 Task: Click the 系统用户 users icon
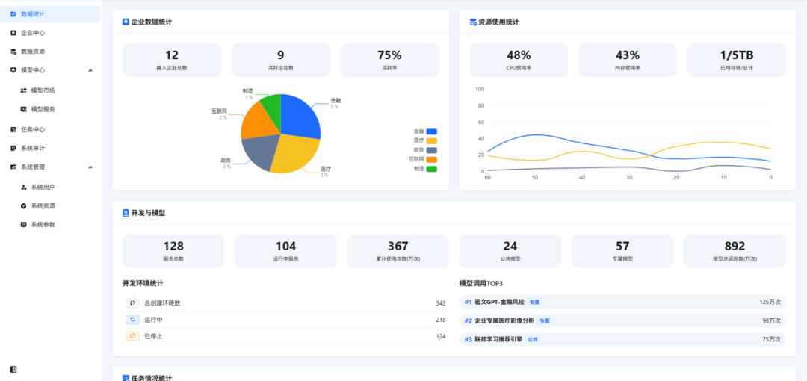tap(23, 188)
